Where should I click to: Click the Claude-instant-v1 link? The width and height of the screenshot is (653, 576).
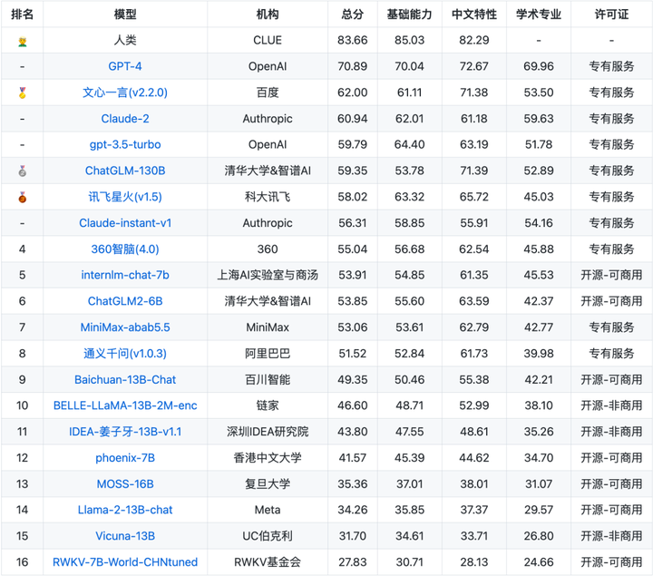(125, 223)
